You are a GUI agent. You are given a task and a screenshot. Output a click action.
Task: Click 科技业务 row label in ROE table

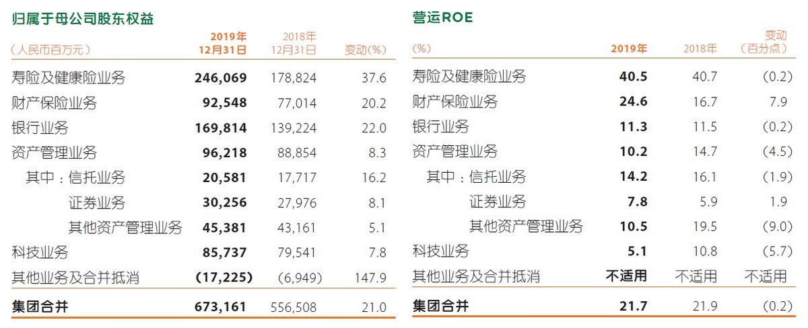tap(441, 251)
